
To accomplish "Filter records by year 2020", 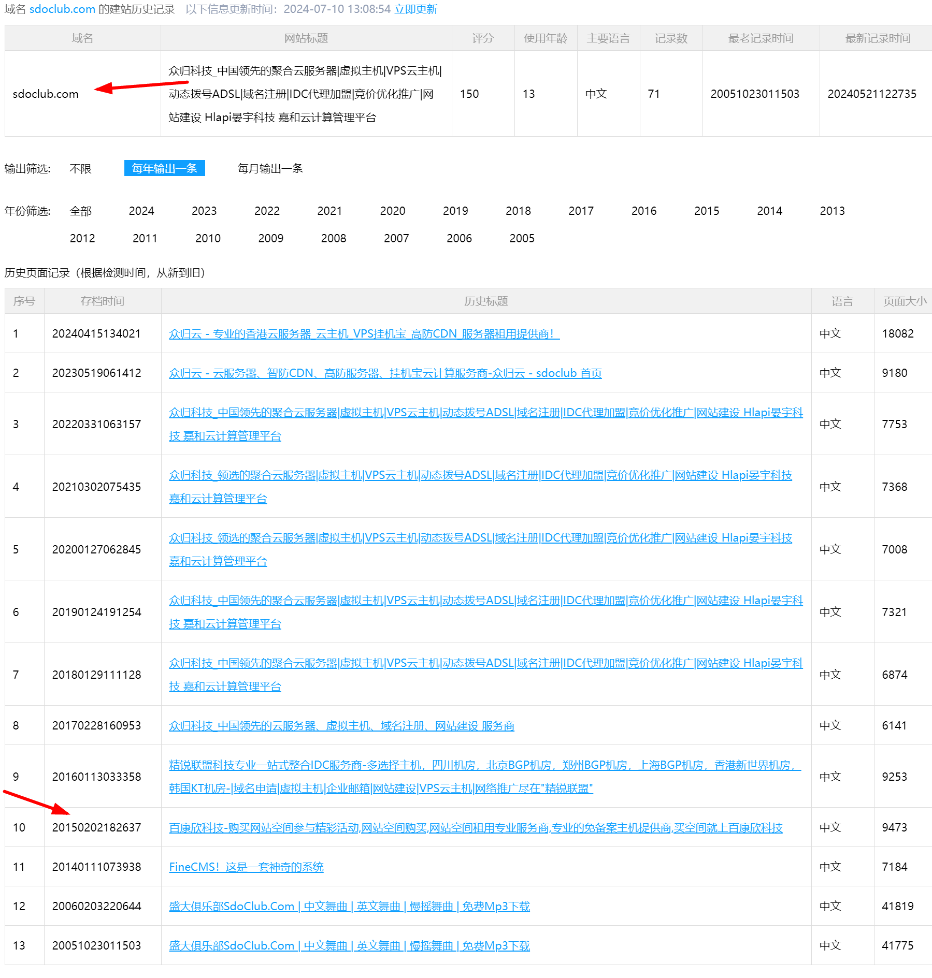I will [393, 211].
